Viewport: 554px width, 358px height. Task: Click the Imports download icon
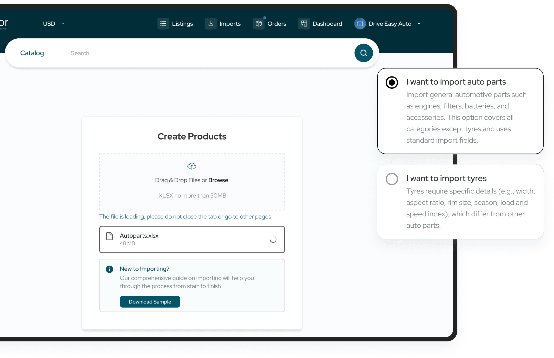[x=211, y=24]
